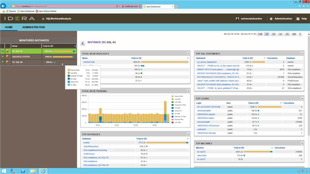Collapse the Top Databases panel

[188, 134]
